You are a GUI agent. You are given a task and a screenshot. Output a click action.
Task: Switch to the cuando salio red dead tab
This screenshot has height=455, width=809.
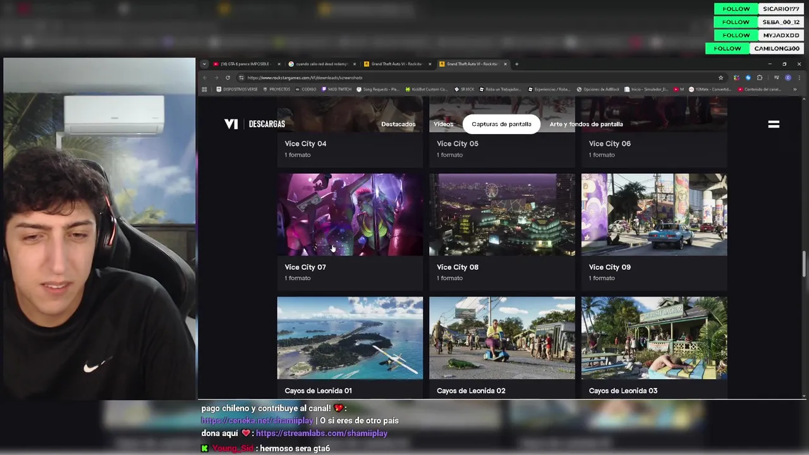point(321,64)
